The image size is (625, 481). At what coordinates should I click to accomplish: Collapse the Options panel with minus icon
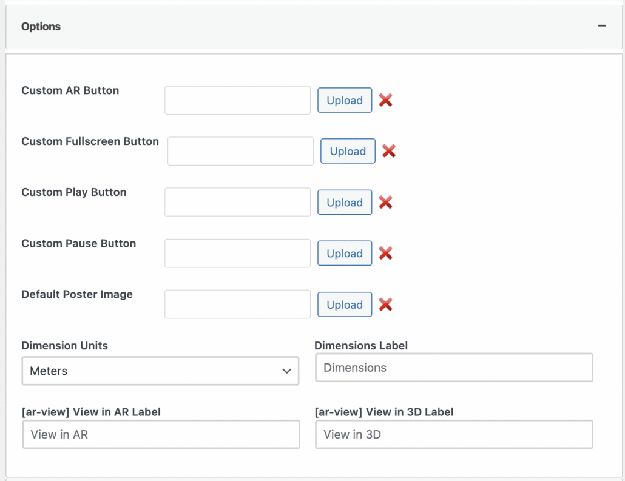pos(602,26)
